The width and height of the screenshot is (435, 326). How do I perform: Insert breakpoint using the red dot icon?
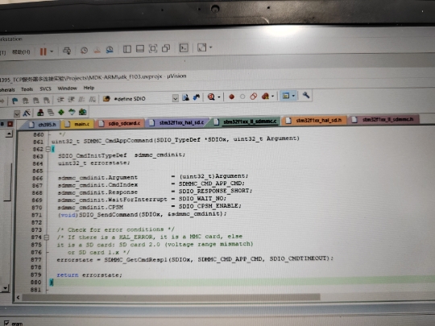pos(231,97)
